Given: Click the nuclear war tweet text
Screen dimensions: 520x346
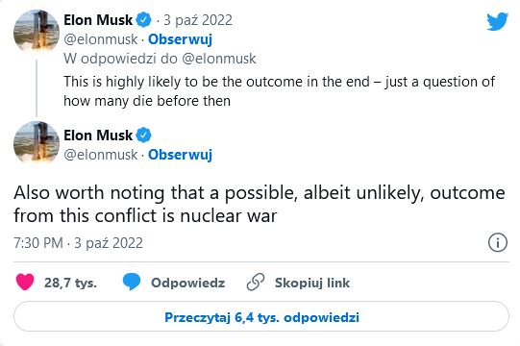Looking at the screenshot, I should [260, 204].
